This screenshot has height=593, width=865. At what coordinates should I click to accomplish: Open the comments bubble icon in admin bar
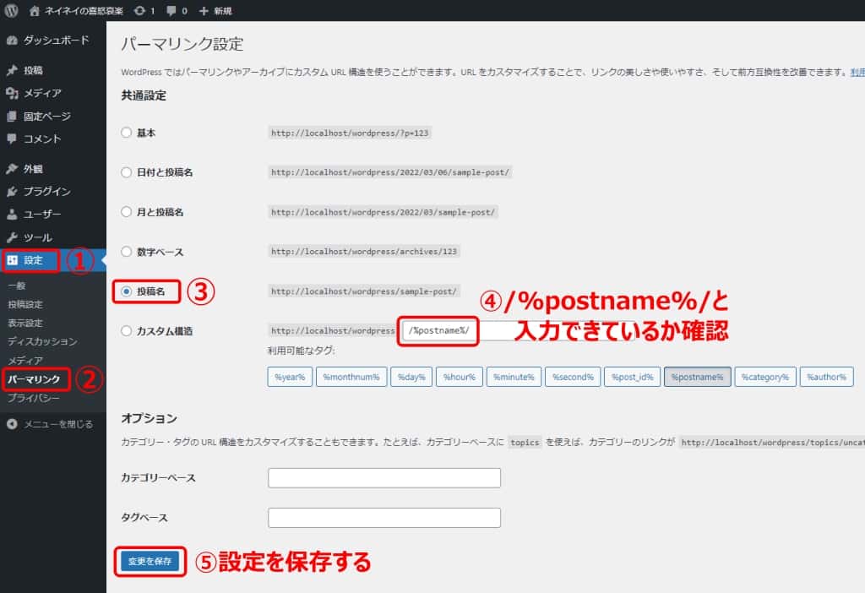(x=171, y=10)
